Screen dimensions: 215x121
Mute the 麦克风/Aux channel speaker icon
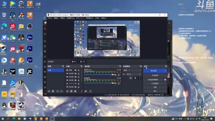115,75
